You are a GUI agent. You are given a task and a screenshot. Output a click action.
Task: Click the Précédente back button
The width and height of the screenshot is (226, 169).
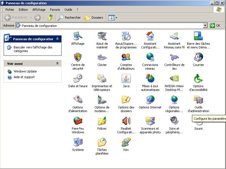coord(16,18)
